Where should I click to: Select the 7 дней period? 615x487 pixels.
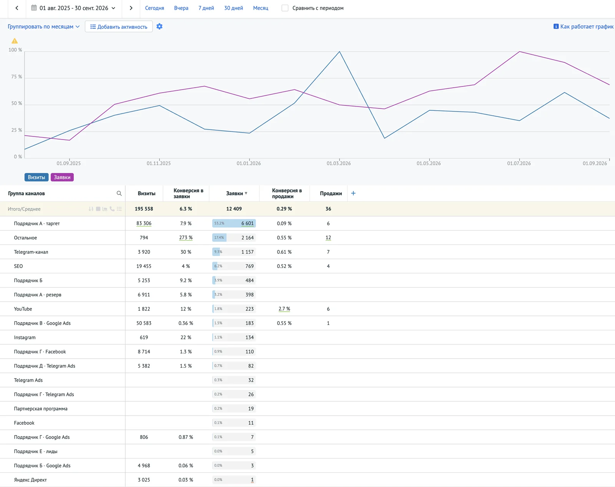tap(206, 8)
